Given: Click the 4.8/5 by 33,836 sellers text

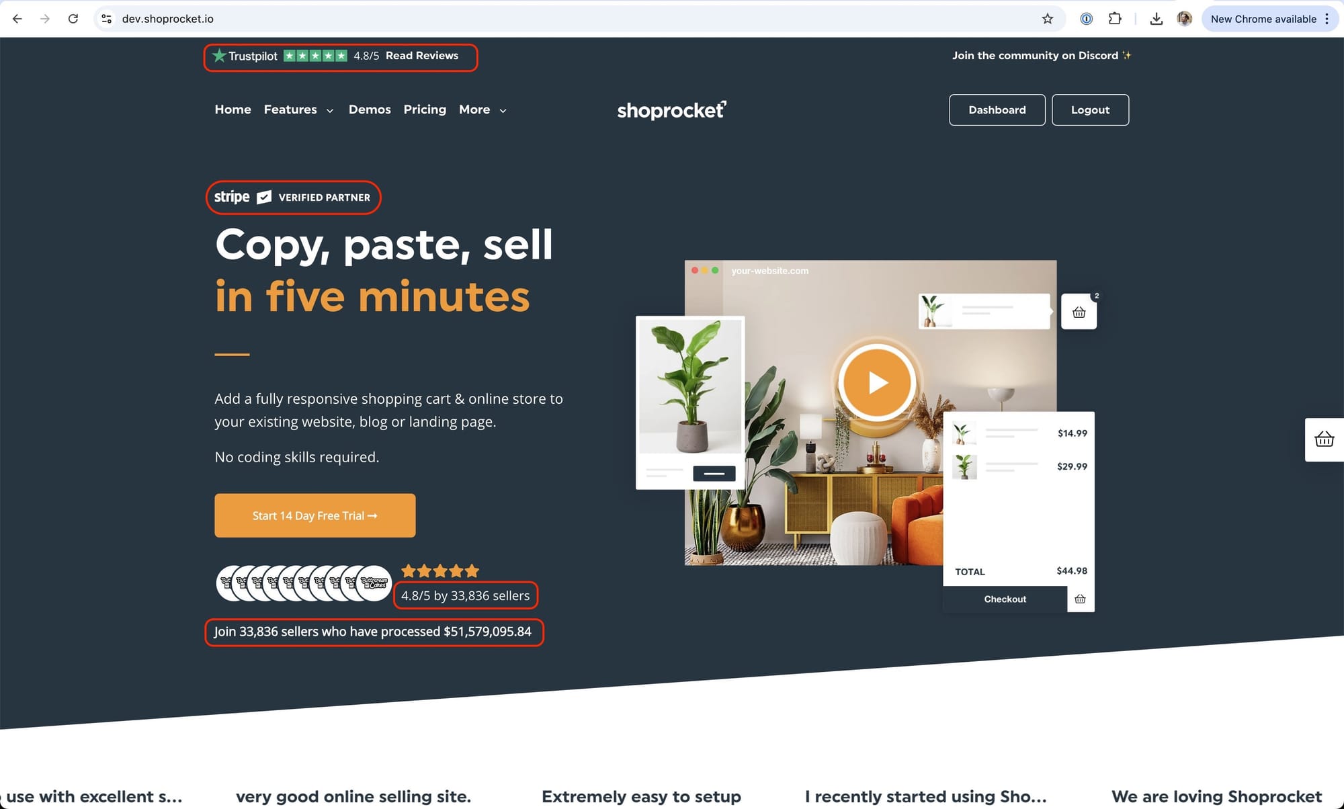Looking at the screenshot, I should pyautogui.click(x=465, y=596).
